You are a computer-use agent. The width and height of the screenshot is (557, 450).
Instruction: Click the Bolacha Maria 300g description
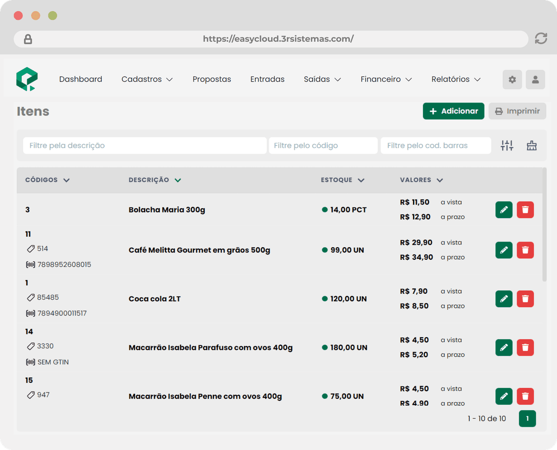167,210
